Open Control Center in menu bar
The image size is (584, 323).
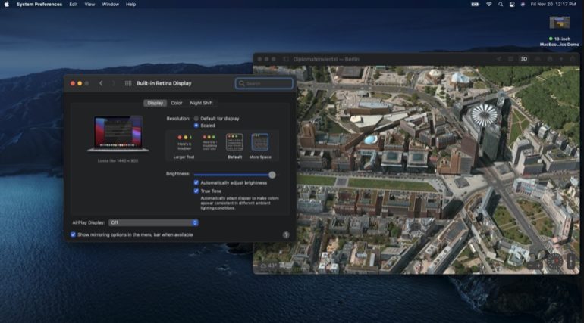tap(512, 4)
